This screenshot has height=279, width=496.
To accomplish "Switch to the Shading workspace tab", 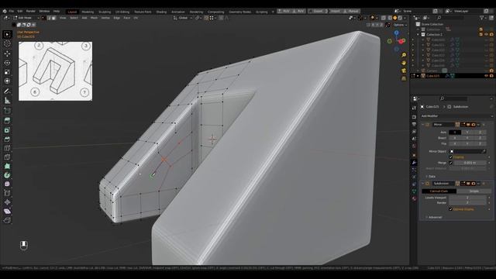I will 161,12.
